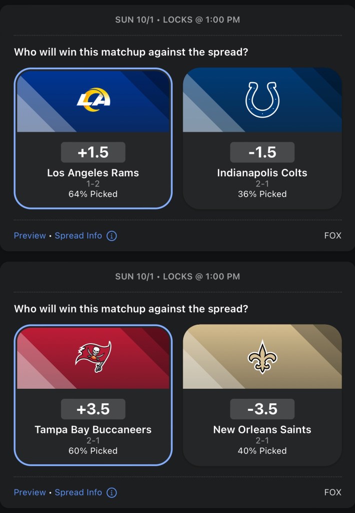Open info icon for Buccaneers-Saints spread
This screenshot has width=355, height=513.
[x=112, y=492]
